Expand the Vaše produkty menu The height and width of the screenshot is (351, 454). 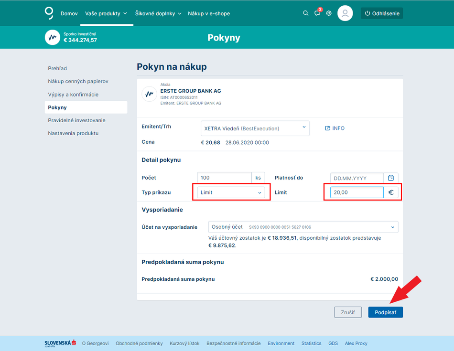[106, 13]
